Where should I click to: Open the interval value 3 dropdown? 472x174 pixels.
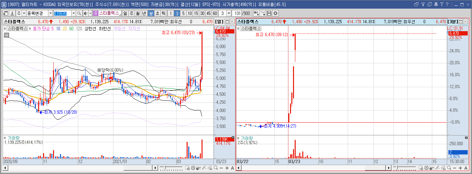(x=229, y=13)
